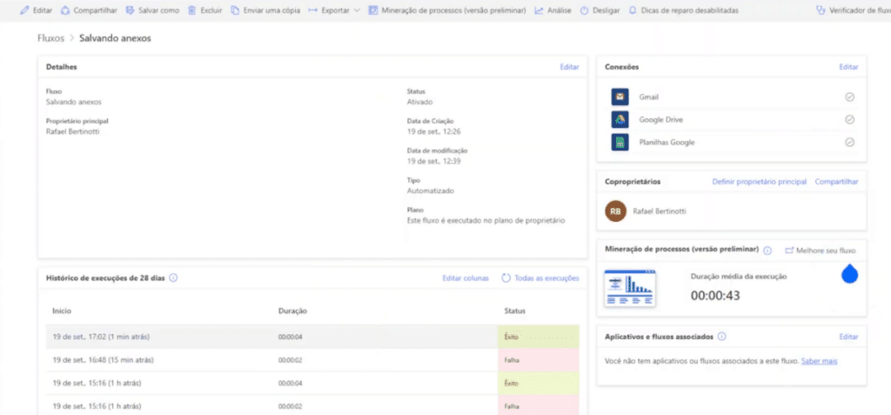Click status checkmark next to Google Drive
Screen dimensions: 891x415
tap(849, 120)
